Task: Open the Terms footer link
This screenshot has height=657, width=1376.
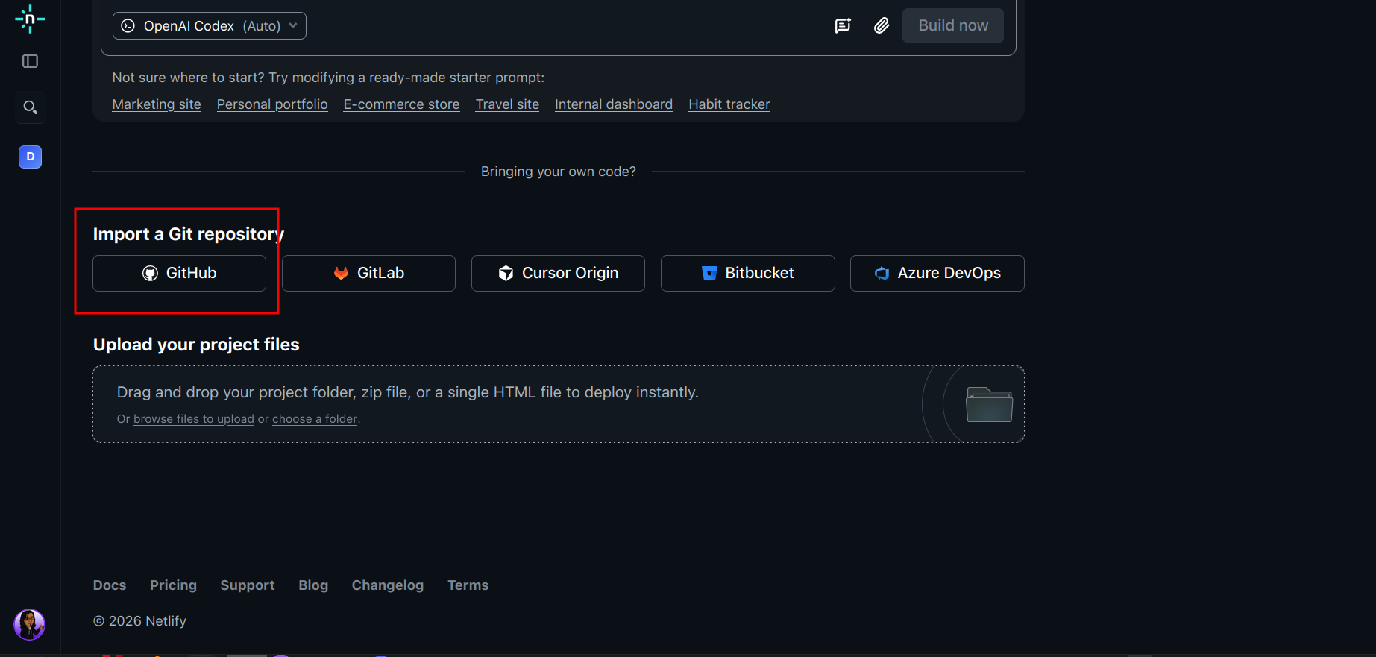Action: (x=468, y=585)
